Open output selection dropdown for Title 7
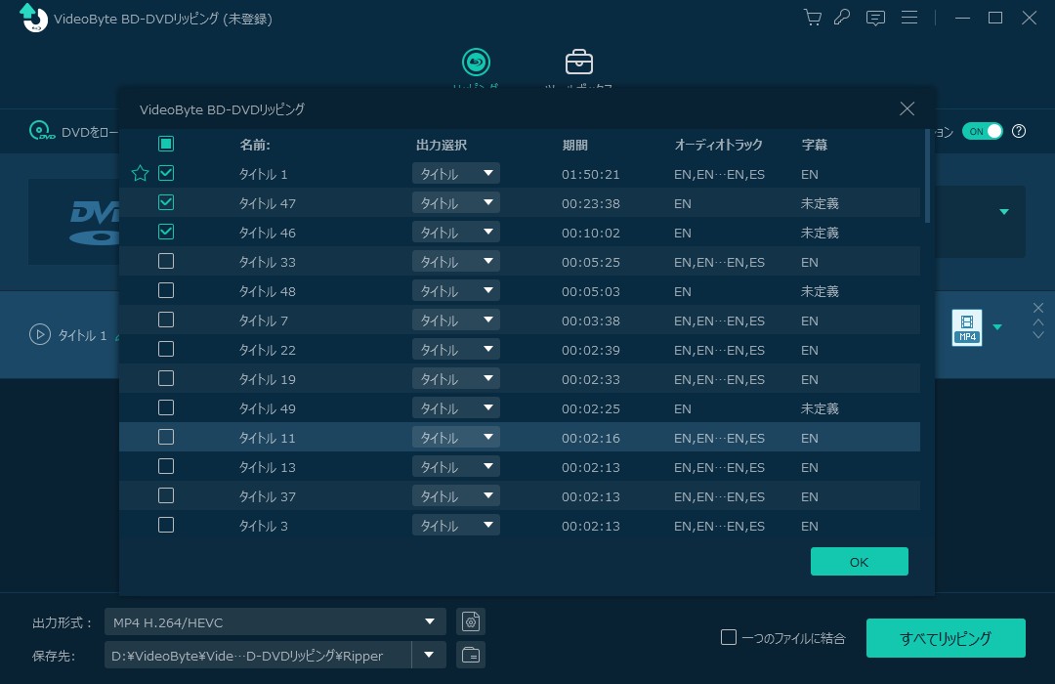Image resolution: width=1055 pixels, height=684 pixels. pos(455,320)
